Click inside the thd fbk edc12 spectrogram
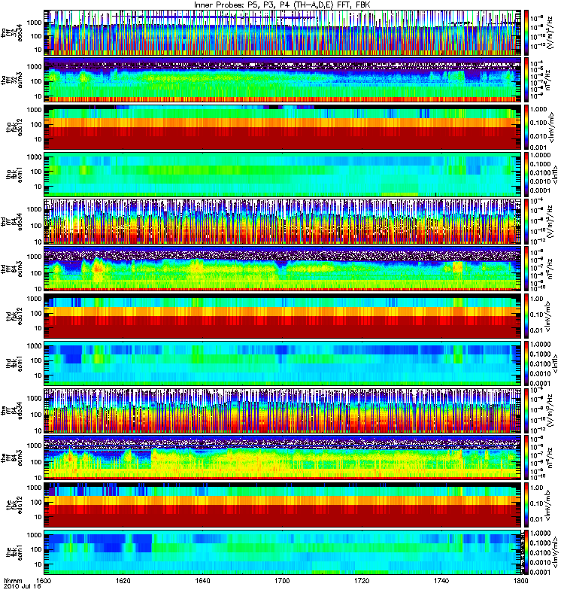The image size is (564, 602). point(282,316)
